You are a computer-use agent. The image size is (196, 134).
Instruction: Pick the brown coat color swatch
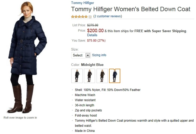point(102,76)
